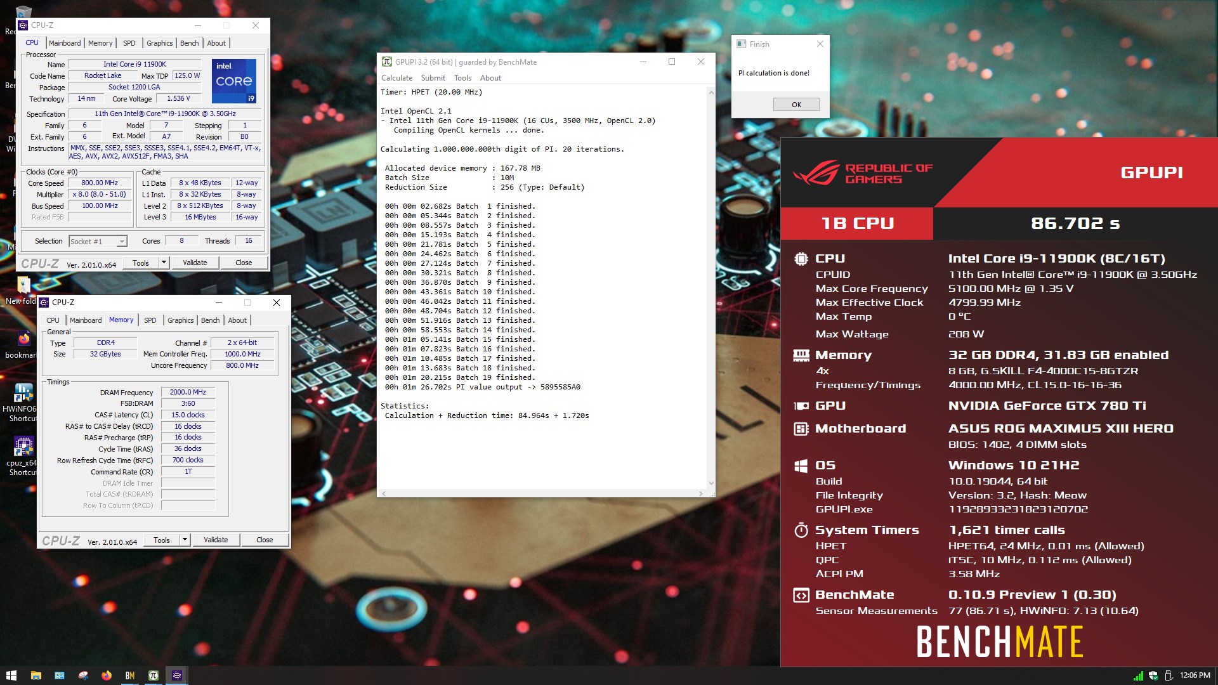This screenshot has width=1218, height=685.
Task: Open Graphics tab in upper CPU-Z
Action: point(159,43)
